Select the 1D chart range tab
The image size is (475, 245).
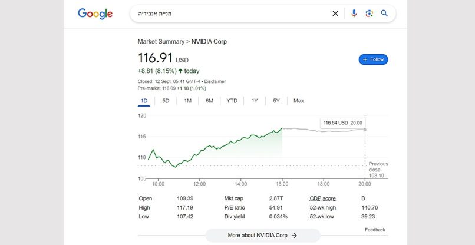(x=144, y=101)
